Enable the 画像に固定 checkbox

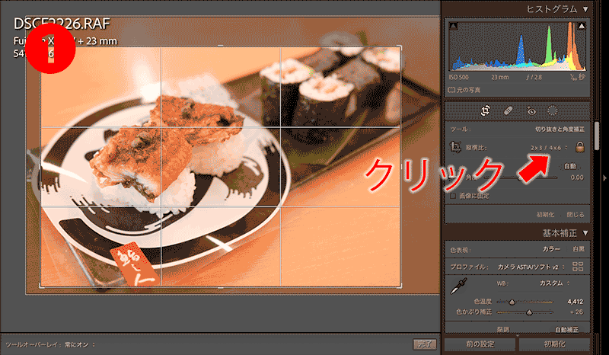tap(453, 196)
